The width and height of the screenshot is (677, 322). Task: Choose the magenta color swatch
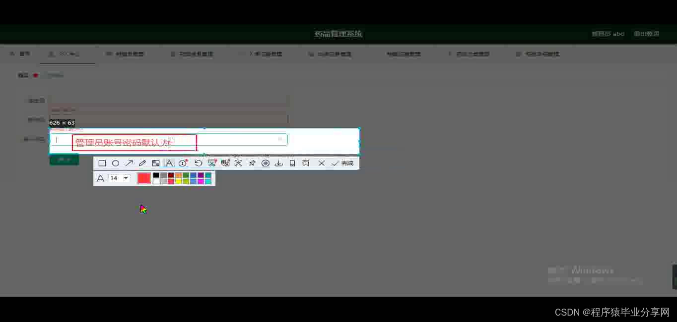[201, 181]
